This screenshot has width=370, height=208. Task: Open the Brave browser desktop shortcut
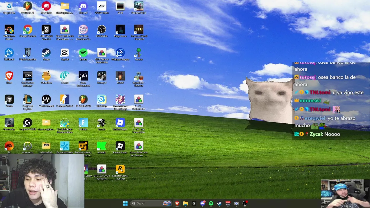[x=9, y=78]
